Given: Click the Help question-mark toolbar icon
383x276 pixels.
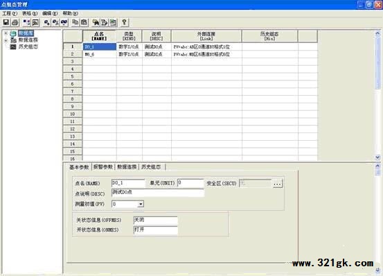Looking at the screenshot, I should click(x=124, y=22).
